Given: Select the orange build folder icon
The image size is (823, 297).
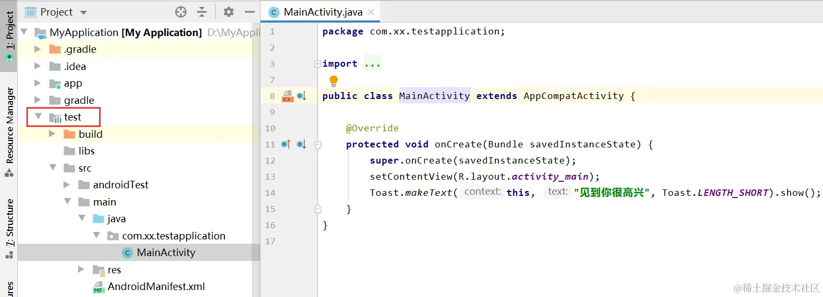Looking at the screenshot, I should point(69,134).
